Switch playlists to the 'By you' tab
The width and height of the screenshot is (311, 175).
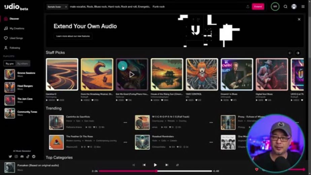pyautogui.click(x=9, y=64)
